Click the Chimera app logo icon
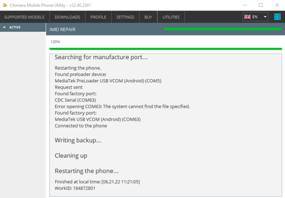The image size is (285, 198). pyautogui.click(x=5, y=5)
